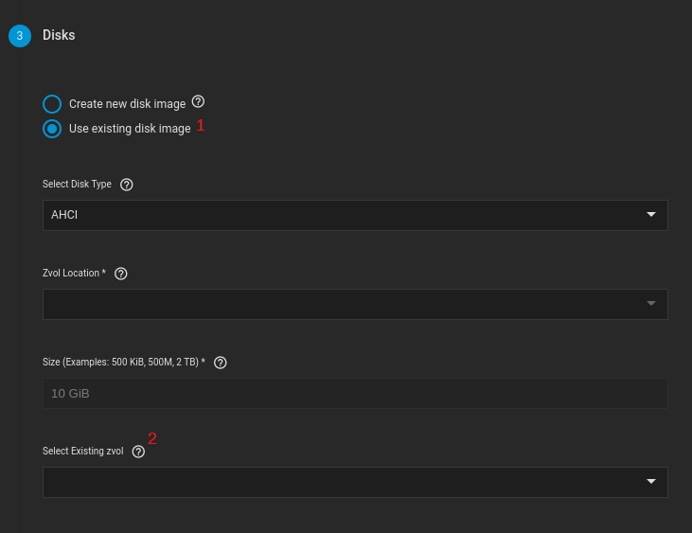Select the Create new disk image radio button
The width and height of the screenshot is (692, 533).
coord(52,104)
